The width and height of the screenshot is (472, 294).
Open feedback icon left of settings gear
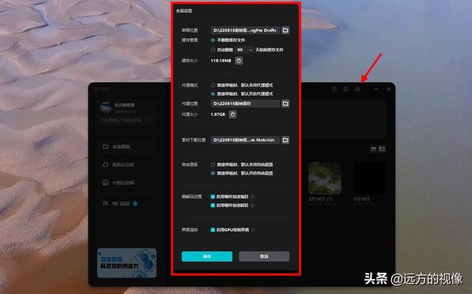(346, 89)
